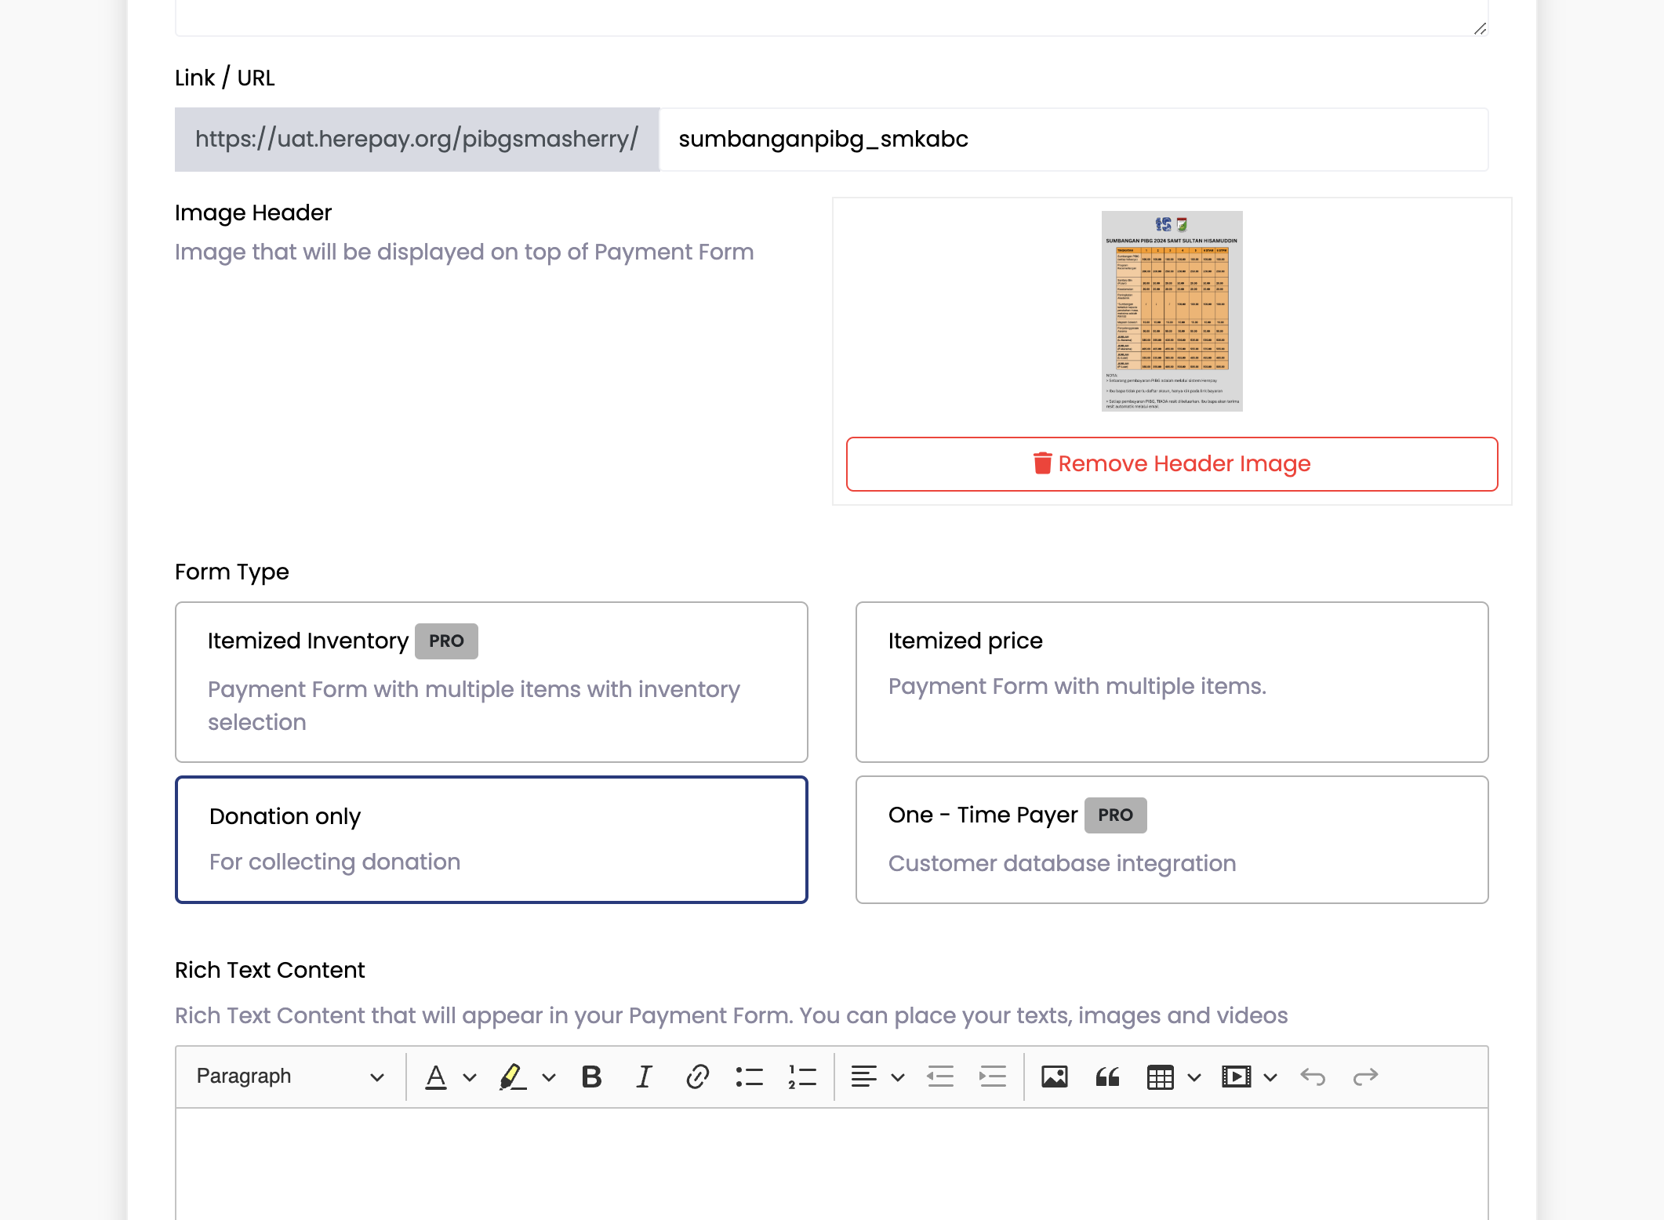
Task: Undo the last editor action
Action: (1313, 1077)
